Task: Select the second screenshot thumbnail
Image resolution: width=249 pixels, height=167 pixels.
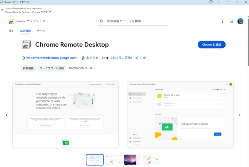Action: (x=114, y=160)
